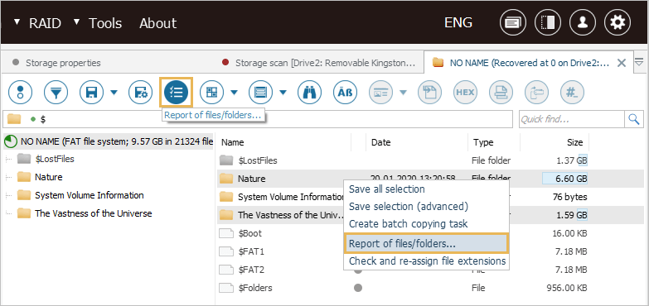Open the RAID menu
This screenshot has height=306, width=649.
[x=45, y=23]
